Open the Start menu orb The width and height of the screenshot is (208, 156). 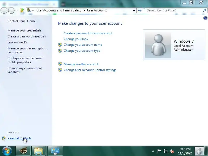pos(7,151)
